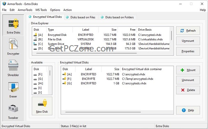
Task: Click the drive icon next to [G:] in Available list
Action: pyautogui.click(x=35, y=79)
